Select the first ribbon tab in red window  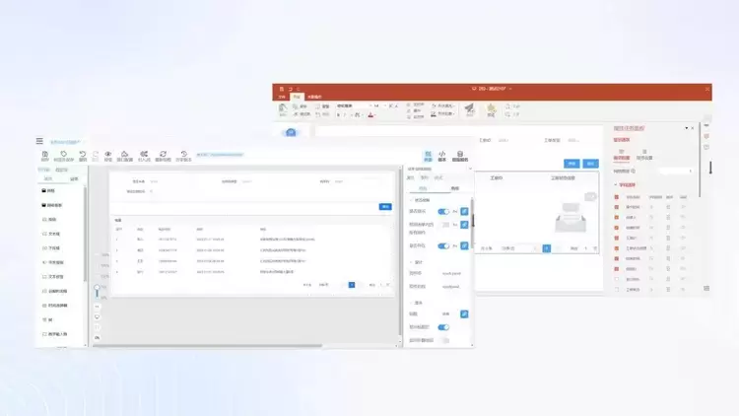tap(282, 97)
